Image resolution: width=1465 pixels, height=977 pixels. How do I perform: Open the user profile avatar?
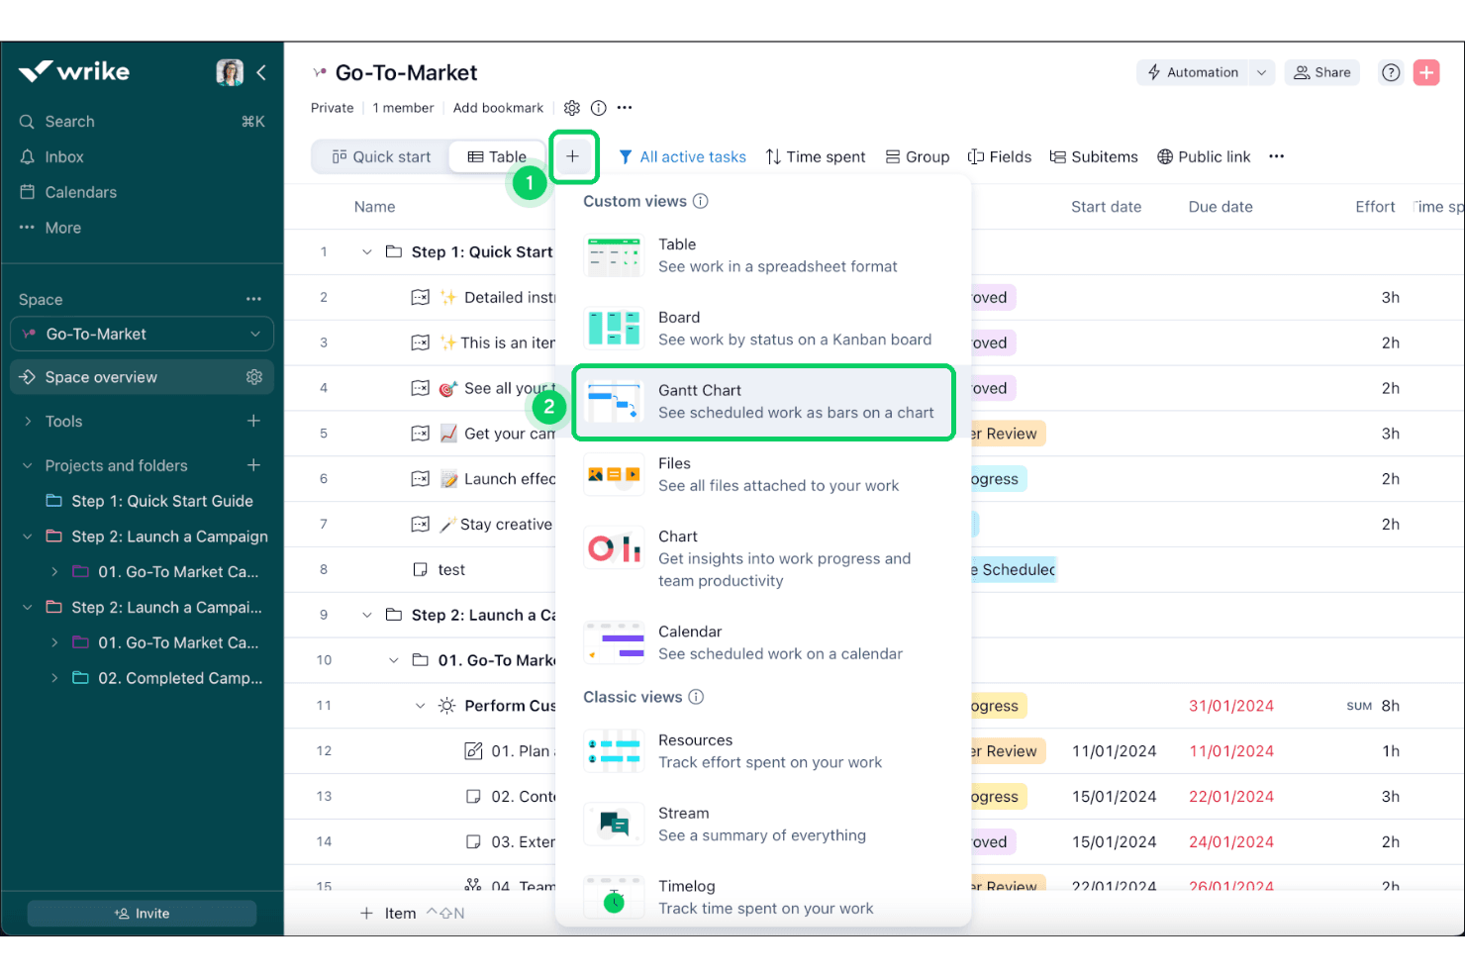[230, 72]
